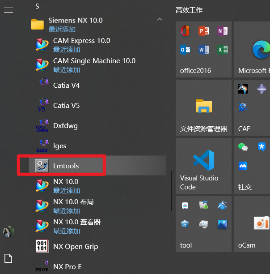
Task: Open the oCam tile
Action: pyautogui.click(x=253, y=224)
